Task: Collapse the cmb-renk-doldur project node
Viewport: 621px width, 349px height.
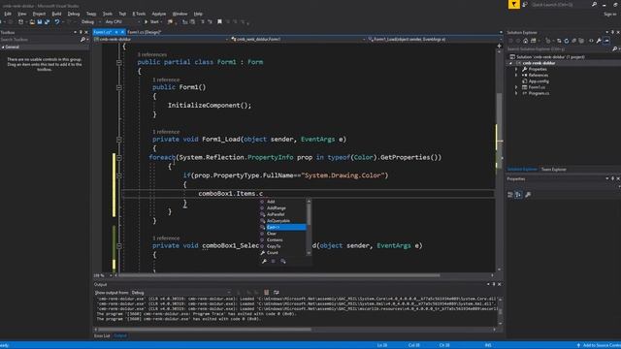Action: pos(511,63)
